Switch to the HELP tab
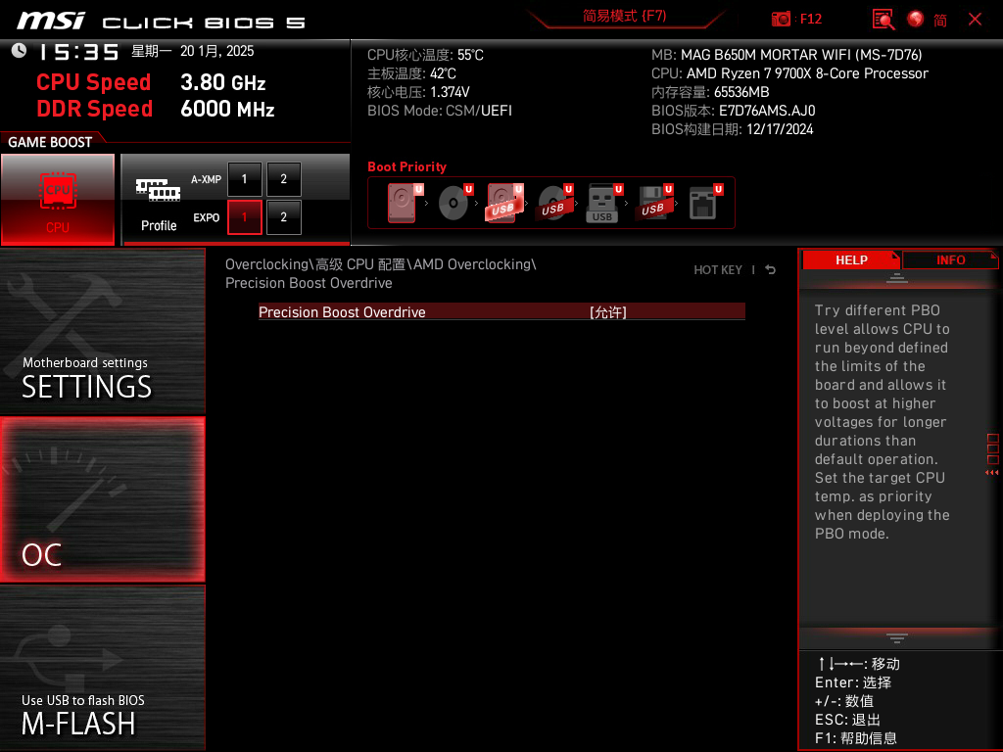 tap(851, 260)
